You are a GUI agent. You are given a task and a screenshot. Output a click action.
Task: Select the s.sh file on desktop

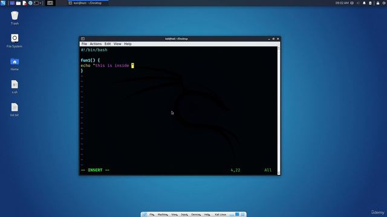point(15,87)
